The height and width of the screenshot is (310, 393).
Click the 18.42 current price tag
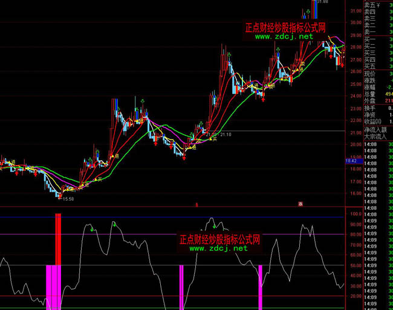tap(352, 161)
